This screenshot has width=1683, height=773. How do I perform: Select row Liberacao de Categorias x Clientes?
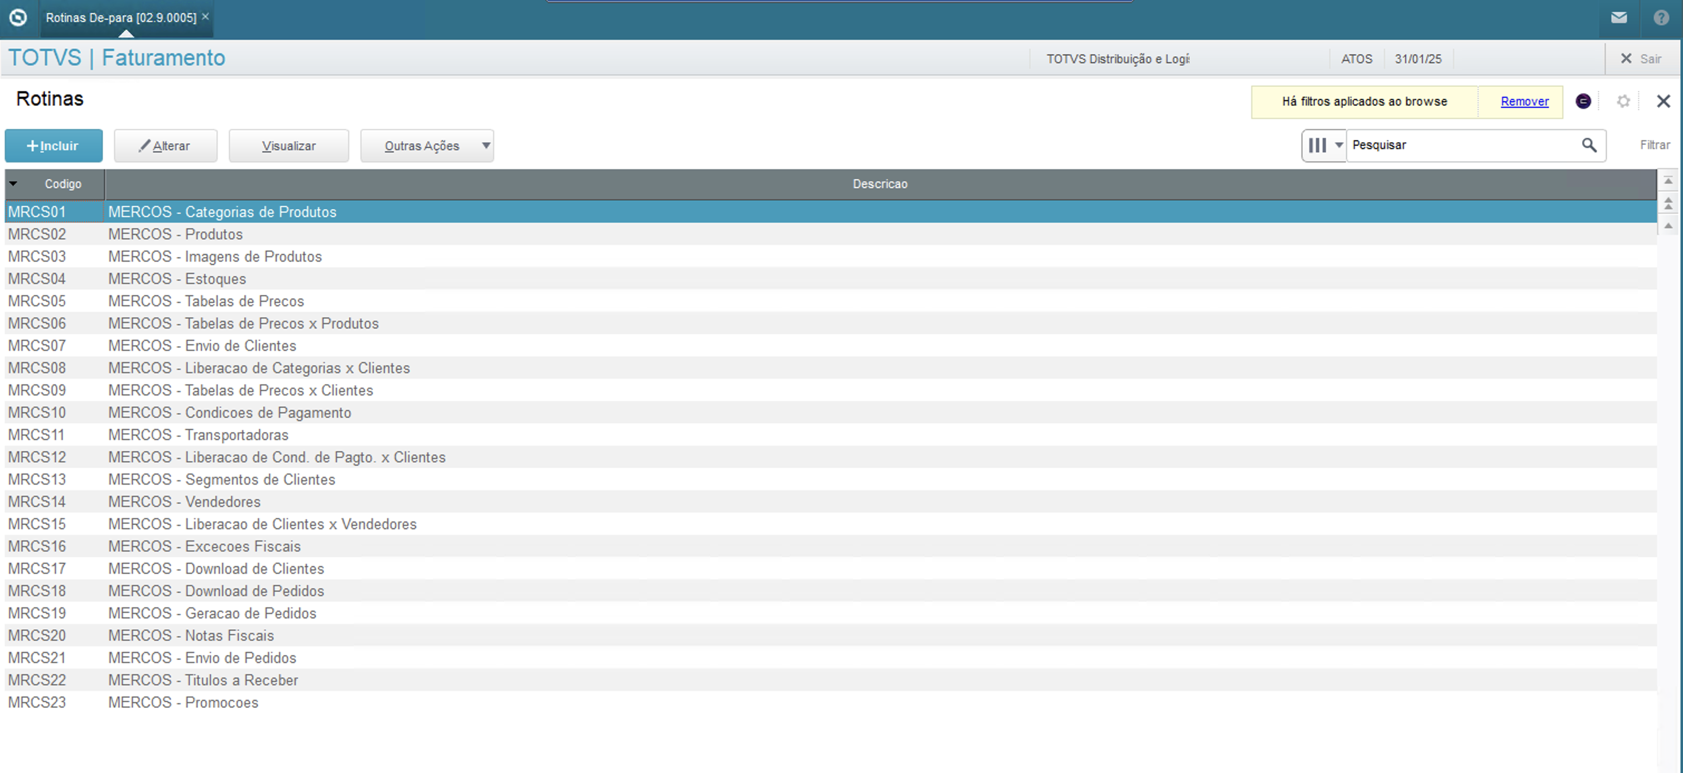(830, 367)
